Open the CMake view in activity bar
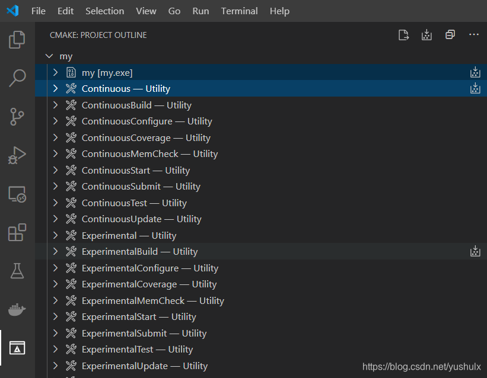 [17, 348]
